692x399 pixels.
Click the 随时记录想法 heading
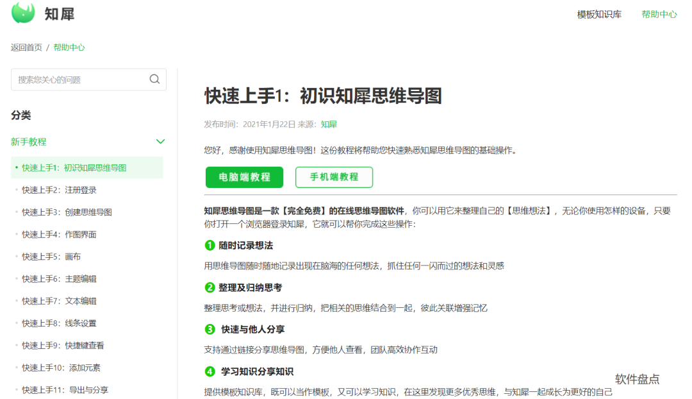[x=246, y=246]
